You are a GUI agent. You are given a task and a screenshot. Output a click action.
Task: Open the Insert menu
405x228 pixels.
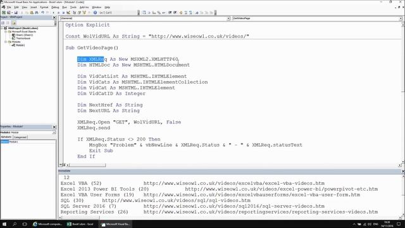pyautogui.click(x=34, y=7)
